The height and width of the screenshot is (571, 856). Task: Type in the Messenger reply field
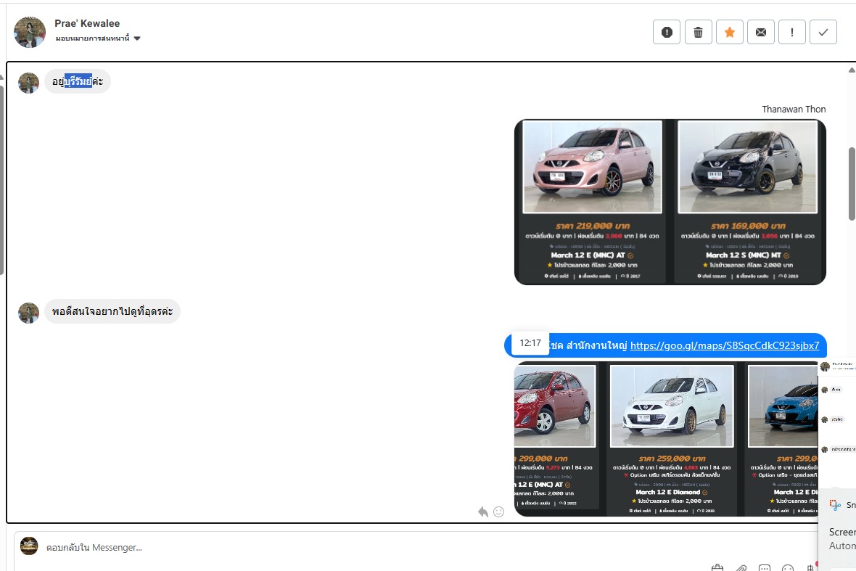[363, 547]
